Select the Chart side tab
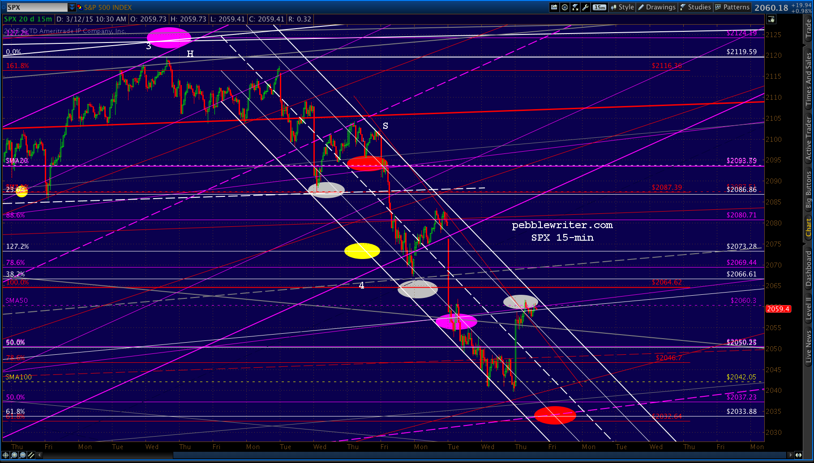 coord(808,227)
